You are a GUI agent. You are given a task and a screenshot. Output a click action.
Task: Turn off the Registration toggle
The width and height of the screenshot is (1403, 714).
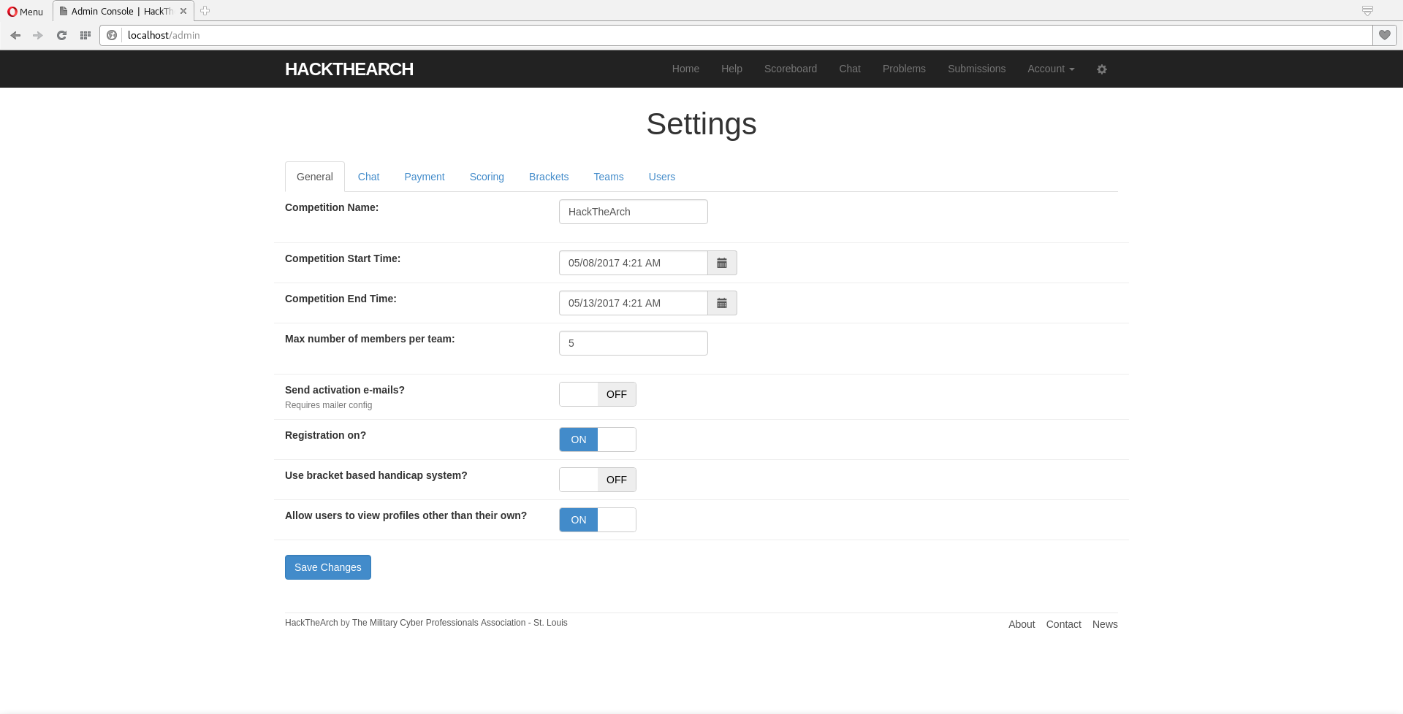point(597,439)
